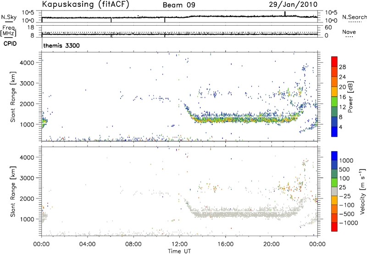Pick the blue top segment of Velocity colorbar
The height and width of the screenshot is (254, 367).
(334, 156)
